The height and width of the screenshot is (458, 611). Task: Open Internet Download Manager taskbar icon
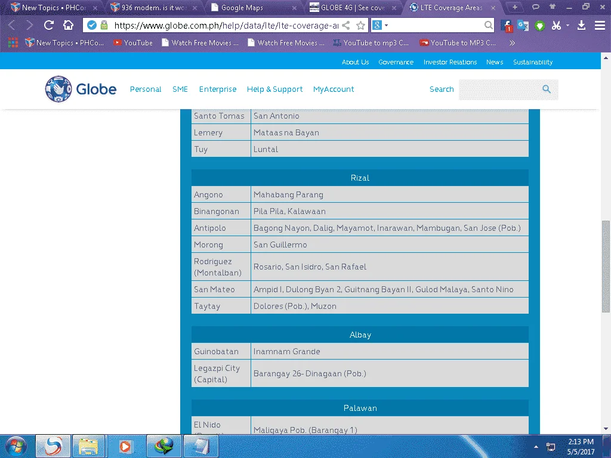[163, 446]
